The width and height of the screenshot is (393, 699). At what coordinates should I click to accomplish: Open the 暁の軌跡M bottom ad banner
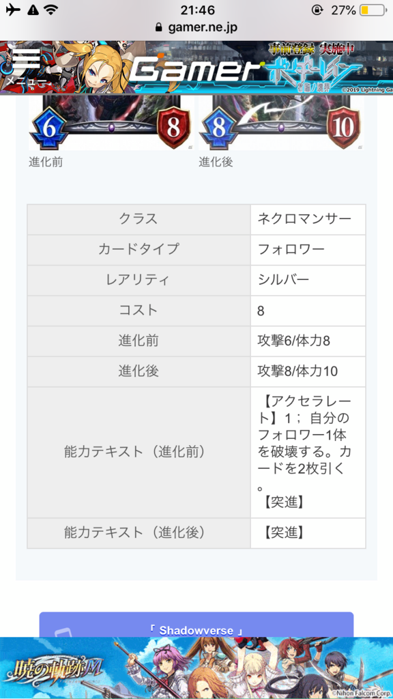pos(196,668)
